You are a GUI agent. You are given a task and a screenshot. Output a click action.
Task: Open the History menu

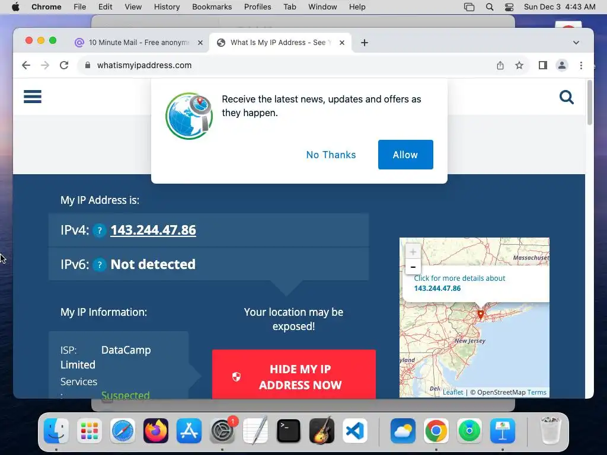(x=167, y=7)
